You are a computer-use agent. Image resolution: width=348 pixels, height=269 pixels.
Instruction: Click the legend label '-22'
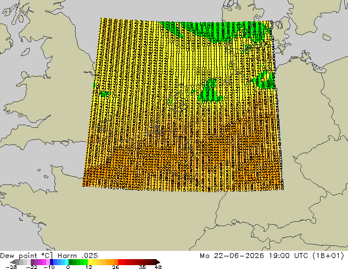(x=32, y=267)
